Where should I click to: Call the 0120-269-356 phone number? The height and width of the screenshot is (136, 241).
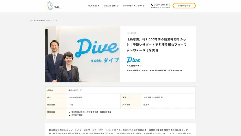(x=162, y=5)
